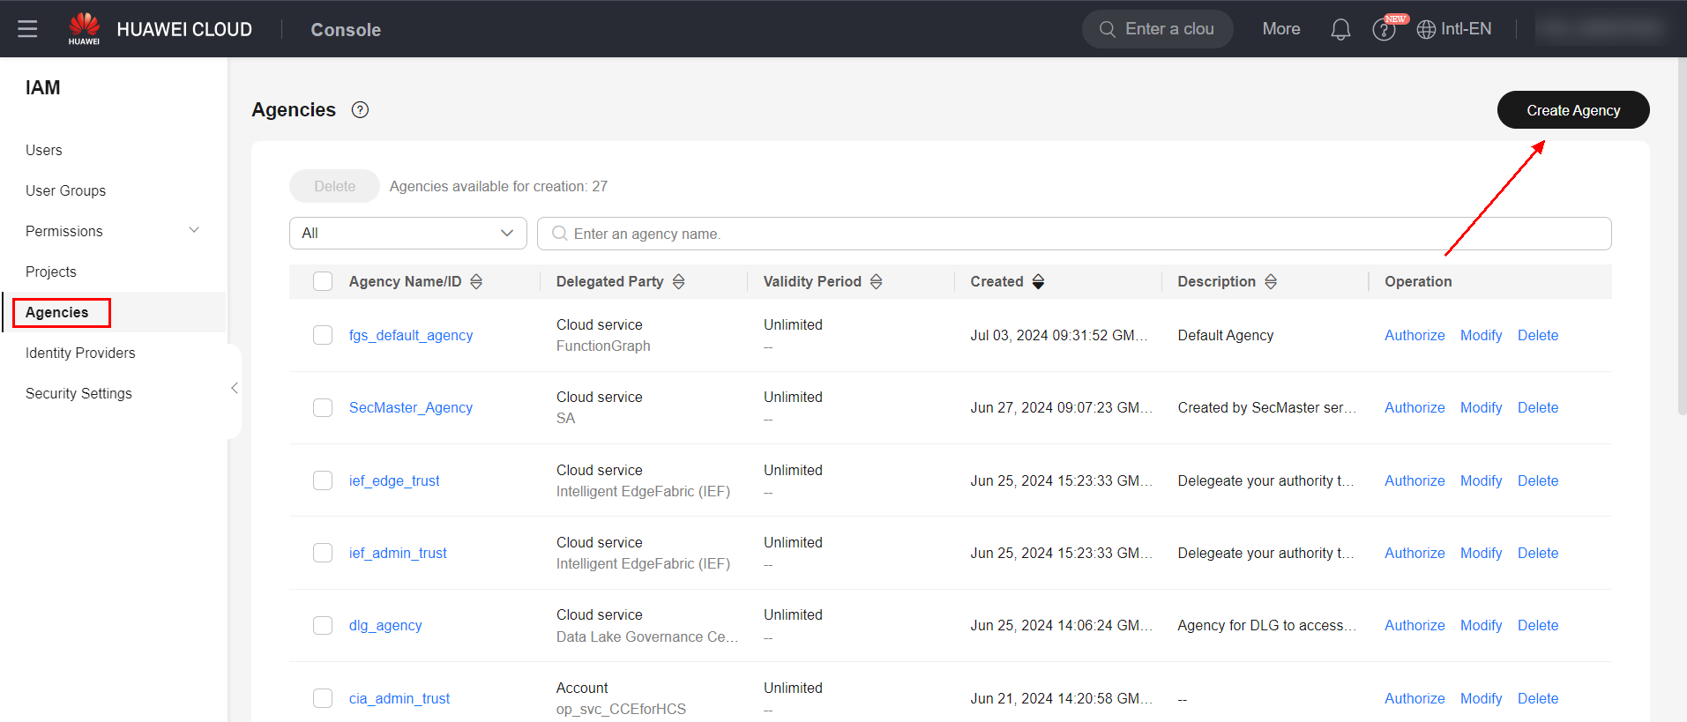Open the All filter dropdown
Viewport: 1687px width, 722px height.
(407, 234)
